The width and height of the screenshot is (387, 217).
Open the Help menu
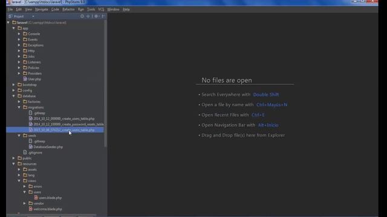[x=126, y=10]
